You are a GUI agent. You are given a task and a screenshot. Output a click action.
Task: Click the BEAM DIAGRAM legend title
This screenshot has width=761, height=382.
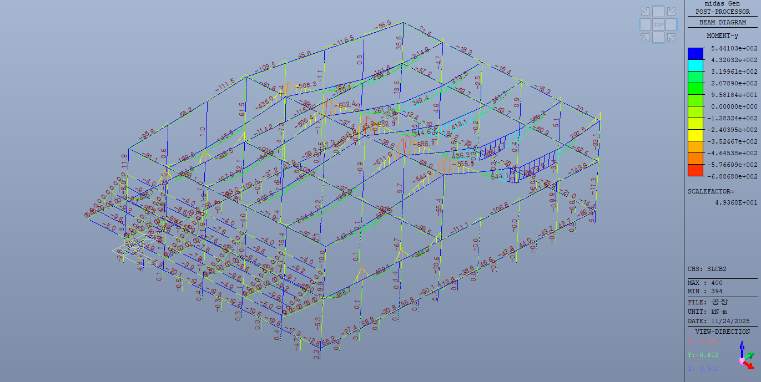tap(722, 22)
